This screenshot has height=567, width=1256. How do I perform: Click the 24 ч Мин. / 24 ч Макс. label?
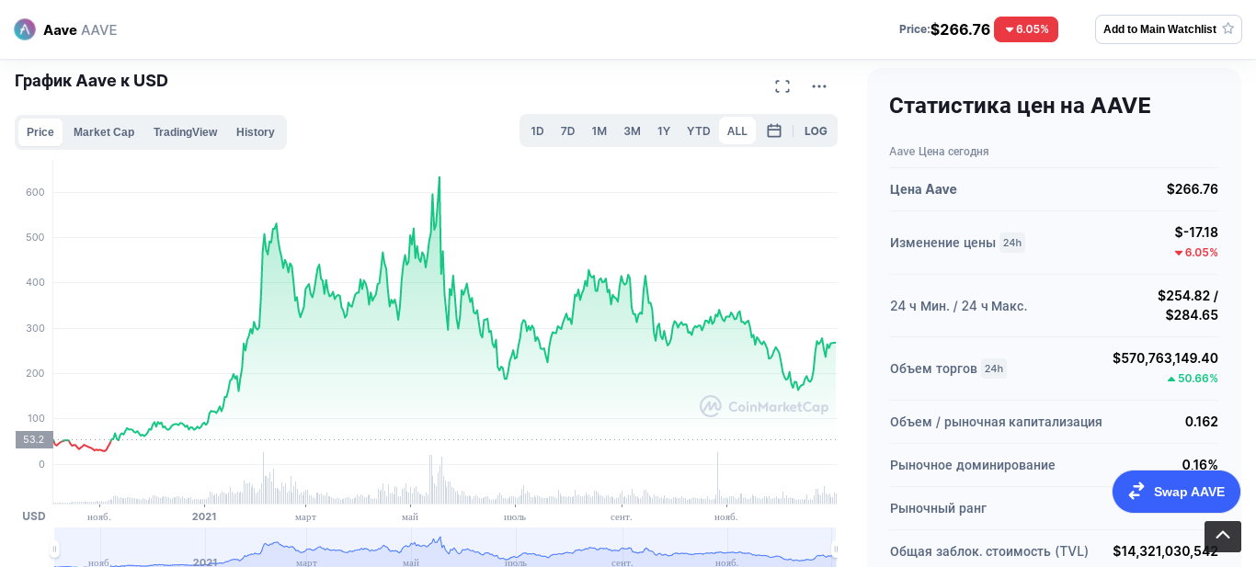958,306
